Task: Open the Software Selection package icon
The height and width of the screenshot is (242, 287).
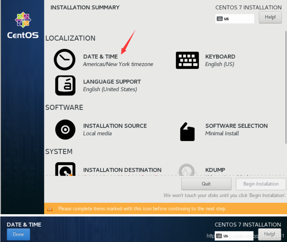Action: point(187,132)
